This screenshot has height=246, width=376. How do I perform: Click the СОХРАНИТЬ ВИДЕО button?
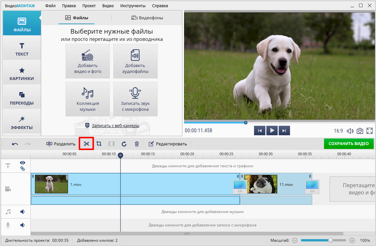click(x=349, y=144)
